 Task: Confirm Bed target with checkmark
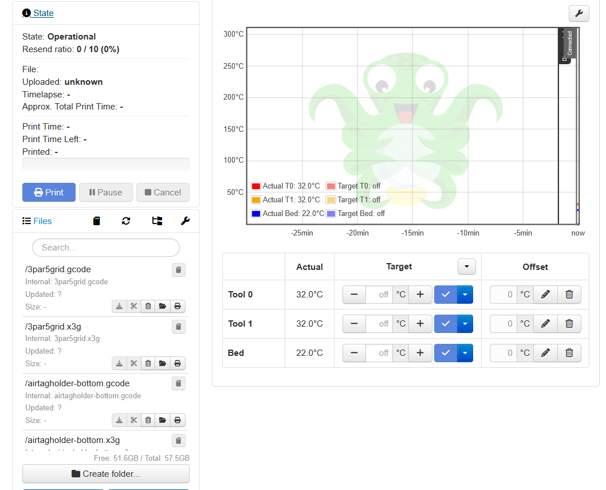446,352
